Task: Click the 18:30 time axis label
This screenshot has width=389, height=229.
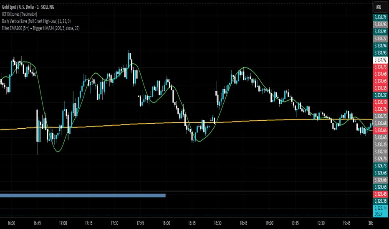Action: 217,223
